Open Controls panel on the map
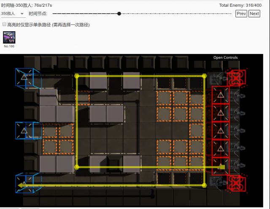The image size is (270, 209). click(225, 57)
